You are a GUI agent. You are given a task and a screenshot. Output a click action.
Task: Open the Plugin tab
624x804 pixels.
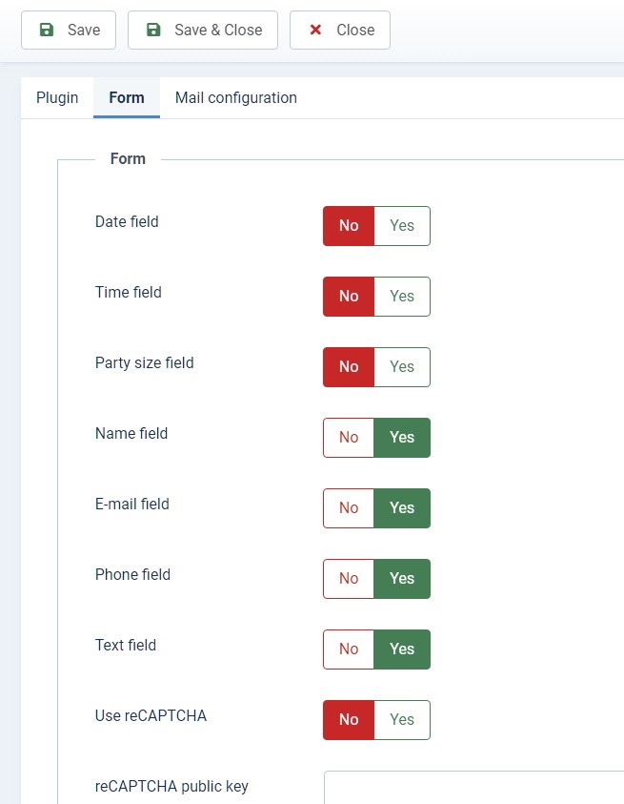click(57, 98)
